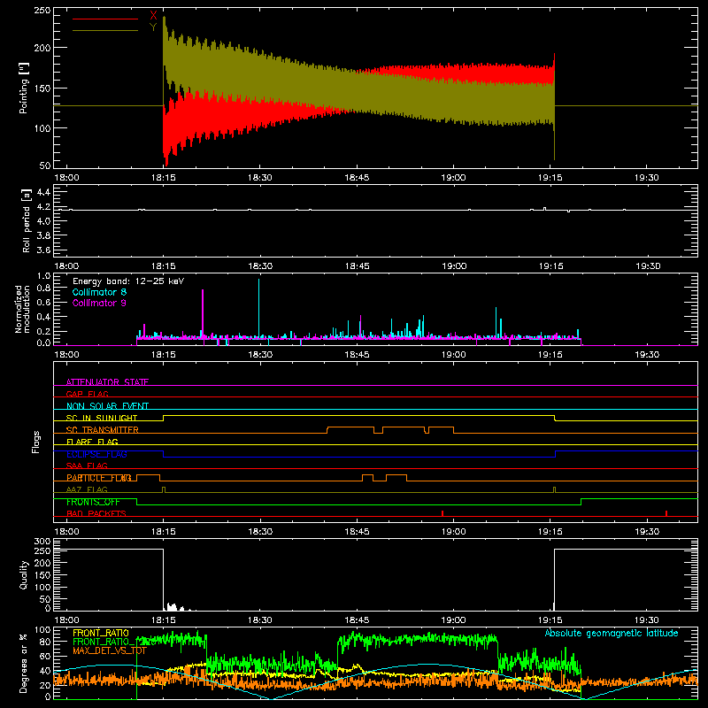Click the magenta "Collimator 9" legend label

(99, 303)
